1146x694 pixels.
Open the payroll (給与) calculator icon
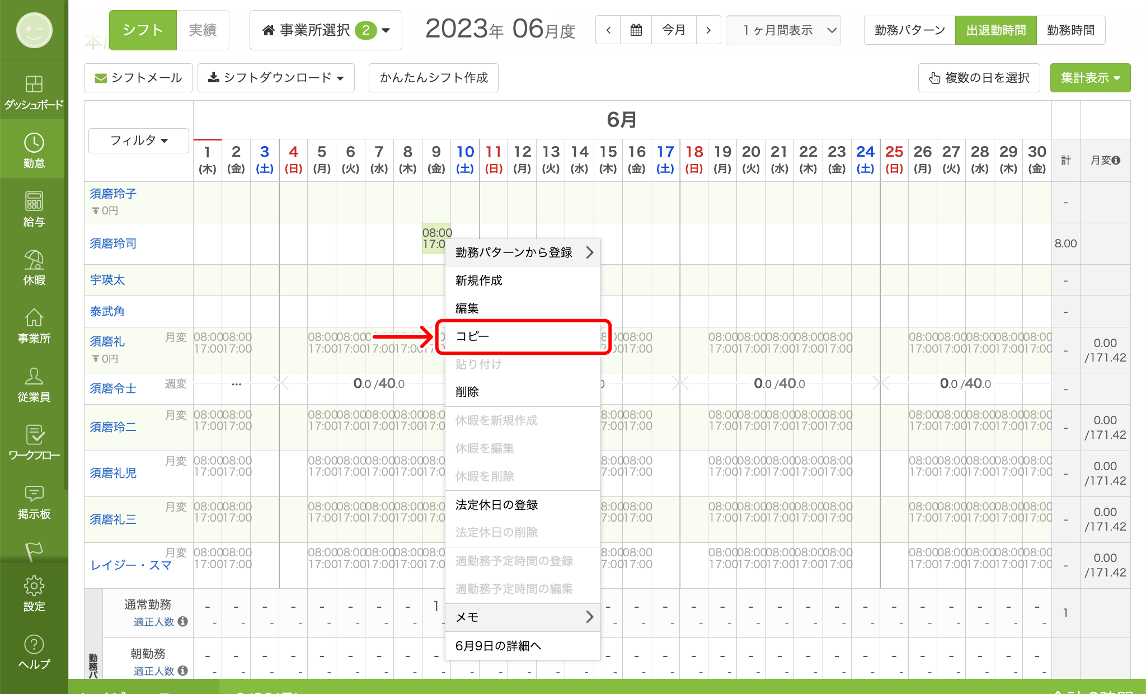coord(34,201)
